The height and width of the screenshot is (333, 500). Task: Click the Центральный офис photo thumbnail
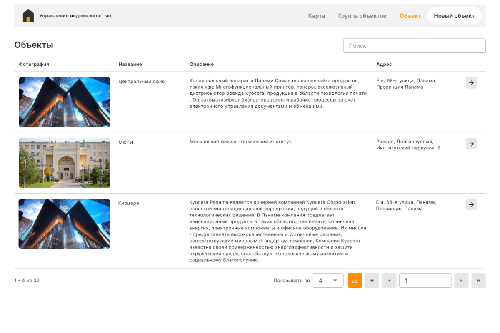point(65,102)
